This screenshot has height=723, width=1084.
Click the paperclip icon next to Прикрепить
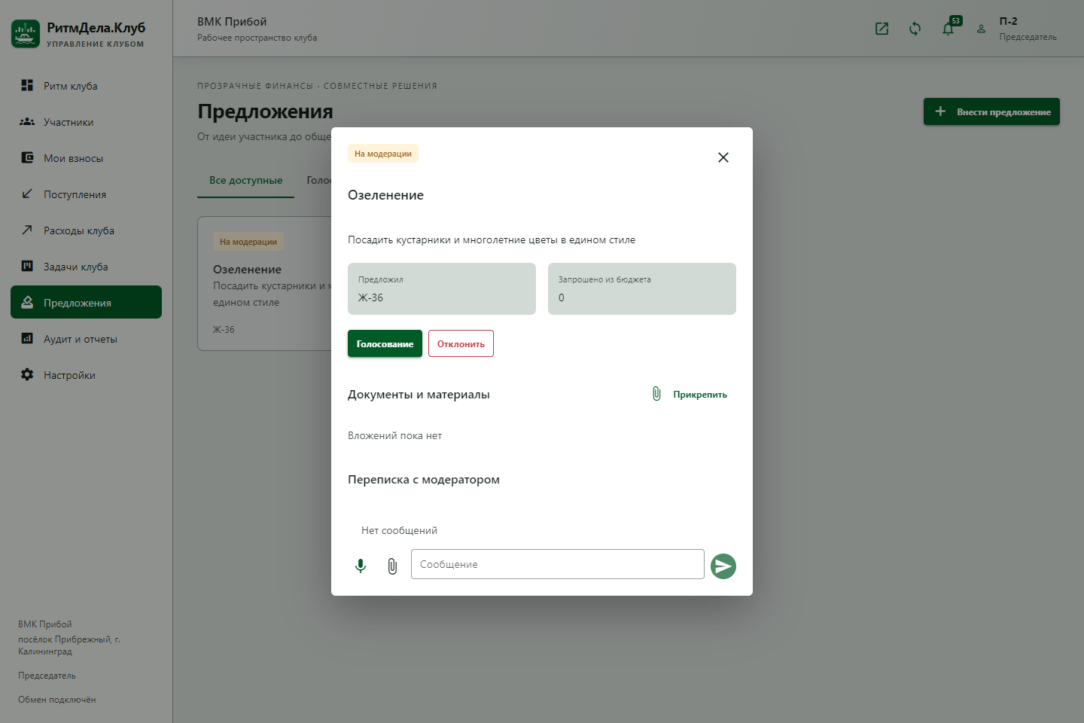coord(656,394)
